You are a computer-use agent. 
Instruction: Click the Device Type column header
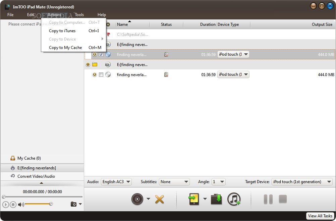pyautogui.click(x=234, y=24)
